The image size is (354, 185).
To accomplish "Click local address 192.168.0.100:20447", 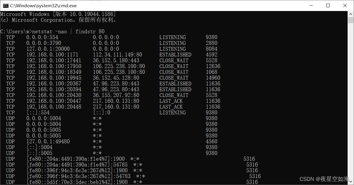I will (x=54, y=101).
